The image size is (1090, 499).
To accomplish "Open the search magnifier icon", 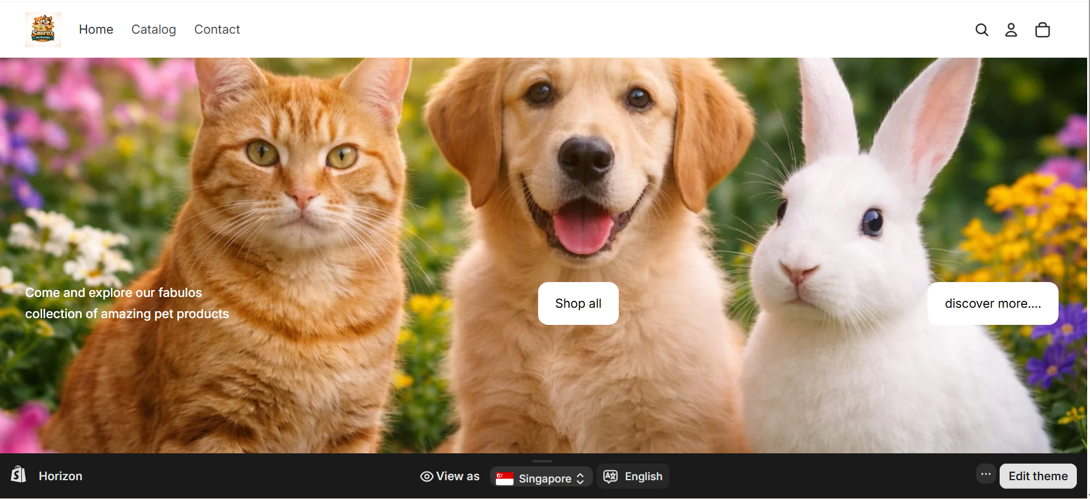I will click(x=981, y=30).
